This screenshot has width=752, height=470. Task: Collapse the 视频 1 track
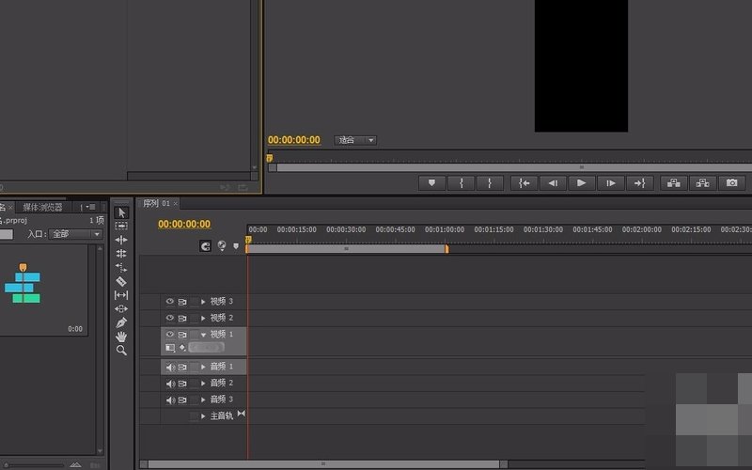[x=203, y=335]
